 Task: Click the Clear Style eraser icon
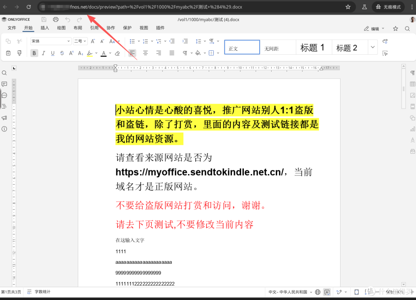[x=117, y=53]
